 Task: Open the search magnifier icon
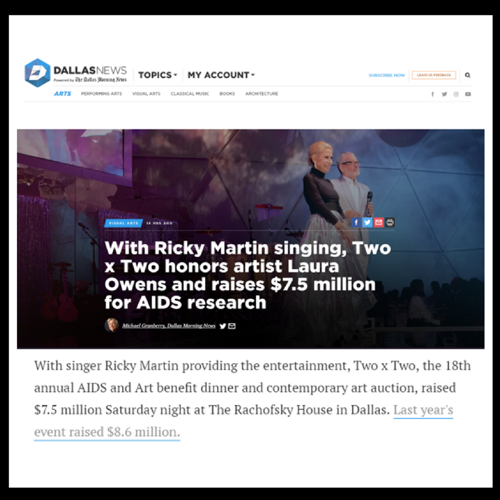tap(467, 75)
